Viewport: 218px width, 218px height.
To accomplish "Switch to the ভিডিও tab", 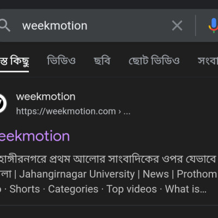I will (61, 60).
